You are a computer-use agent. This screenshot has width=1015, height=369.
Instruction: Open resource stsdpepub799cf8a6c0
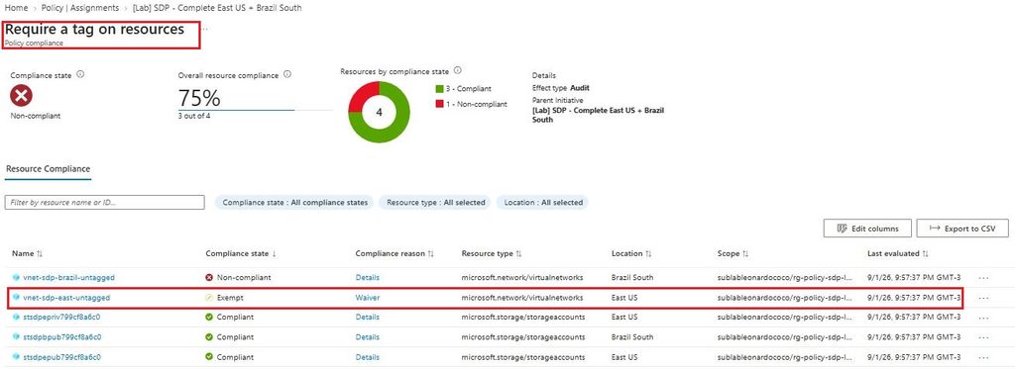coord(61,357)
